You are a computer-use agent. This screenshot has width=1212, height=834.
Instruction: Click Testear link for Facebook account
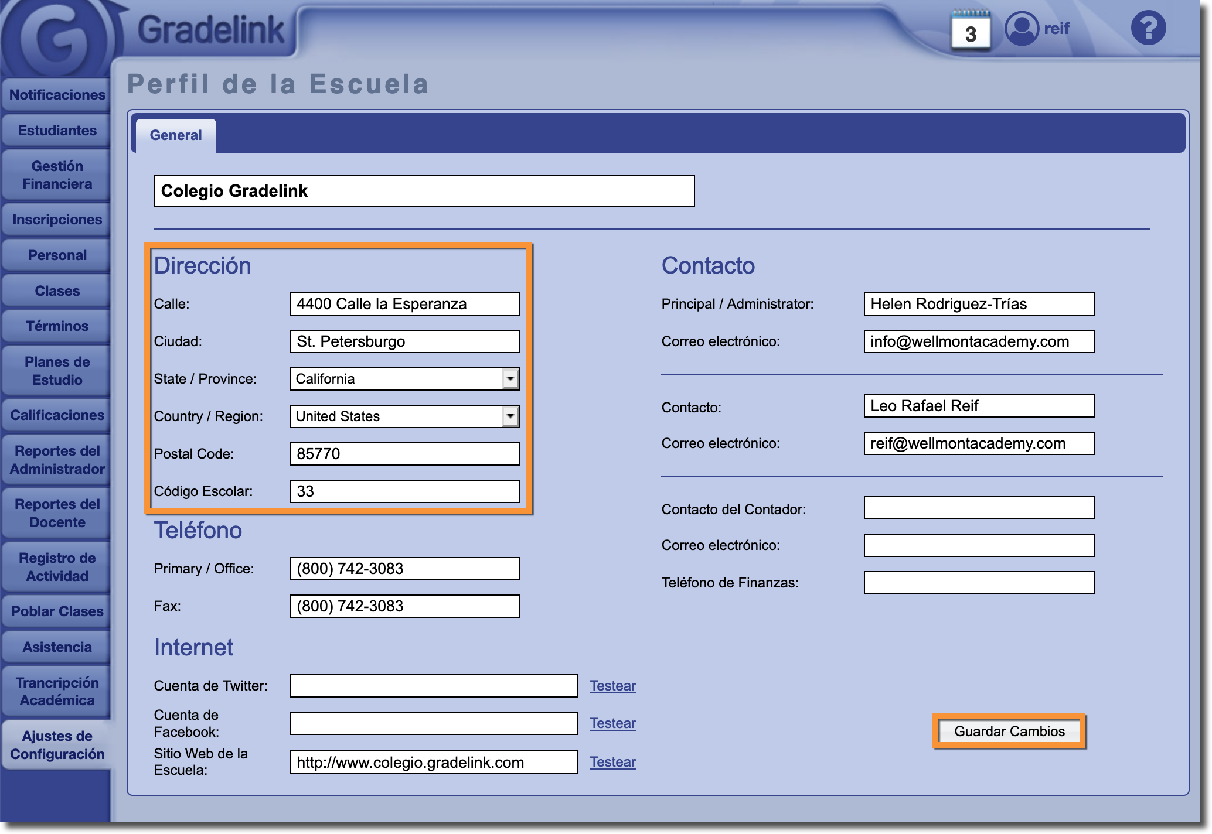(x=612, y=723)
